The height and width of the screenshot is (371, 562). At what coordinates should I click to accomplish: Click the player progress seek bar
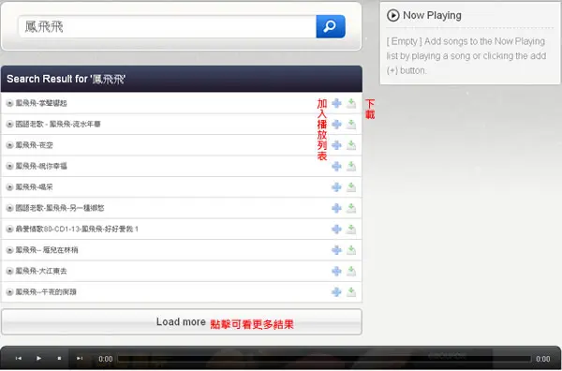324,359
